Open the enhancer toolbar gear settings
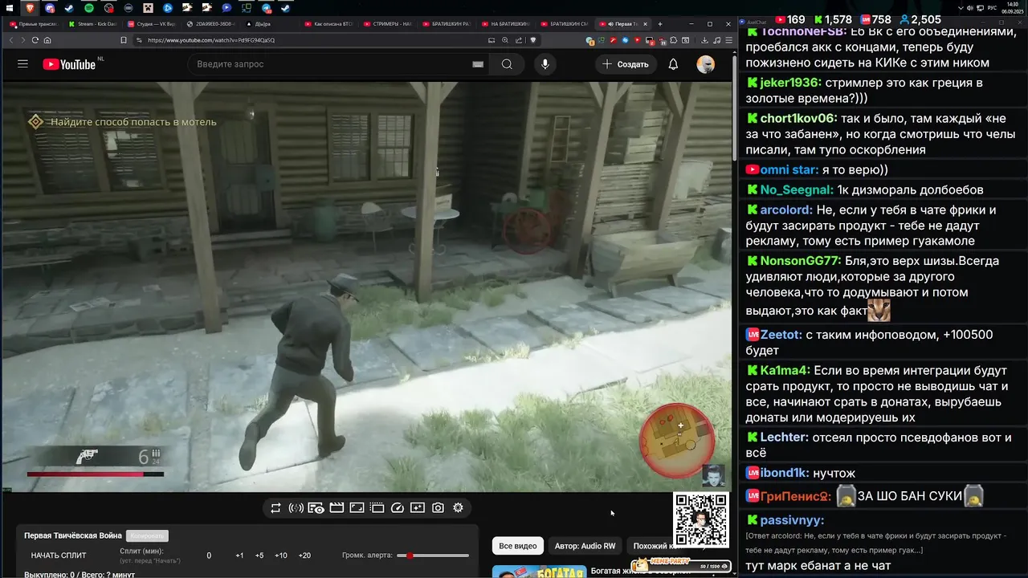 click(x=458, y=508)
